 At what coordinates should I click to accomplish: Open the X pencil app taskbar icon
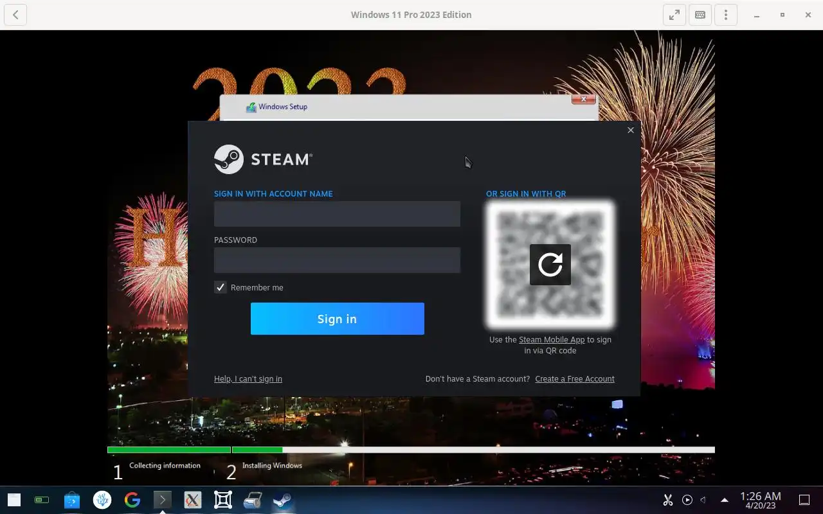pos(193,500)
